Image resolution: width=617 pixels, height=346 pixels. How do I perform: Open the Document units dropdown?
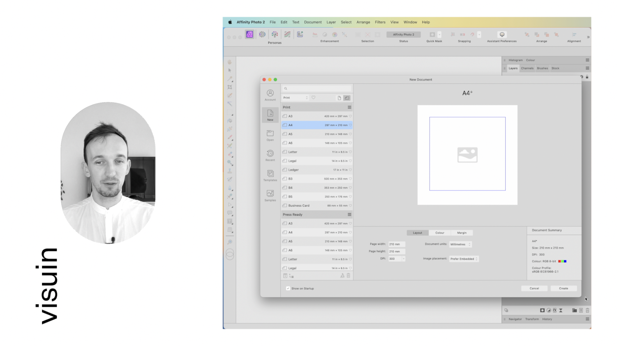tap(460, 244)
